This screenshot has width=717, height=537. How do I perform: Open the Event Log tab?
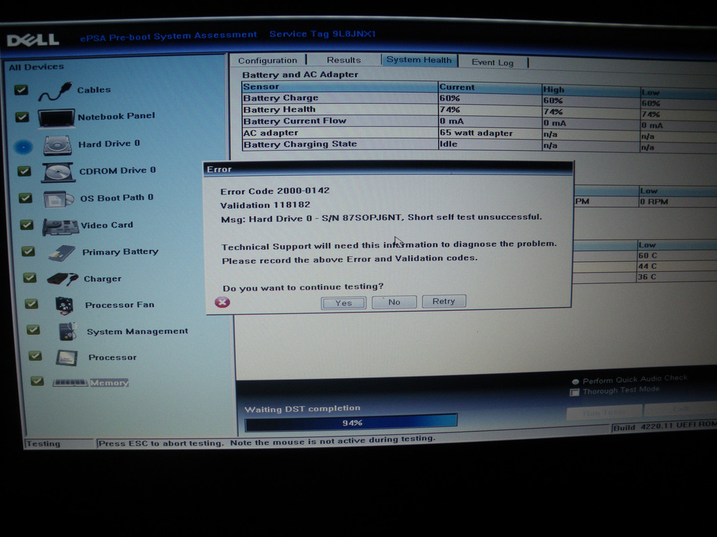[x=493, y=62]
